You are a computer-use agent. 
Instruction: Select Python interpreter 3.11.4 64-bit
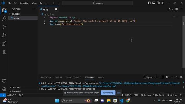[x=159, y=95]
